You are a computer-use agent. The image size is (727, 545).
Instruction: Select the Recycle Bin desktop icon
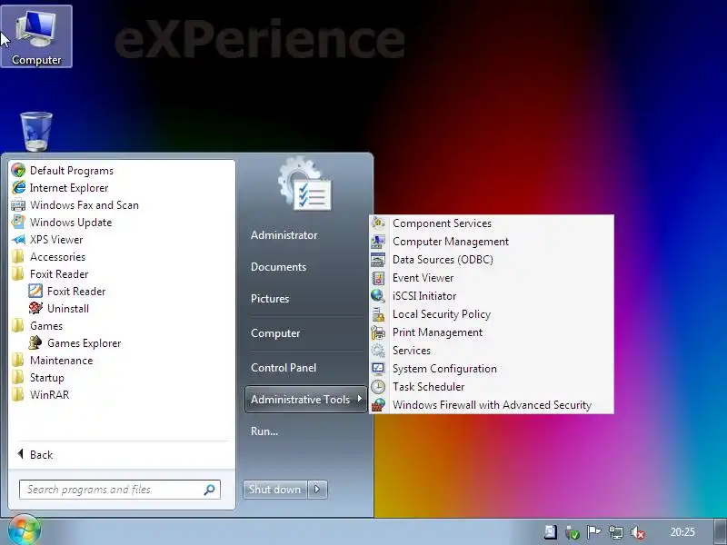click(36, 132)
